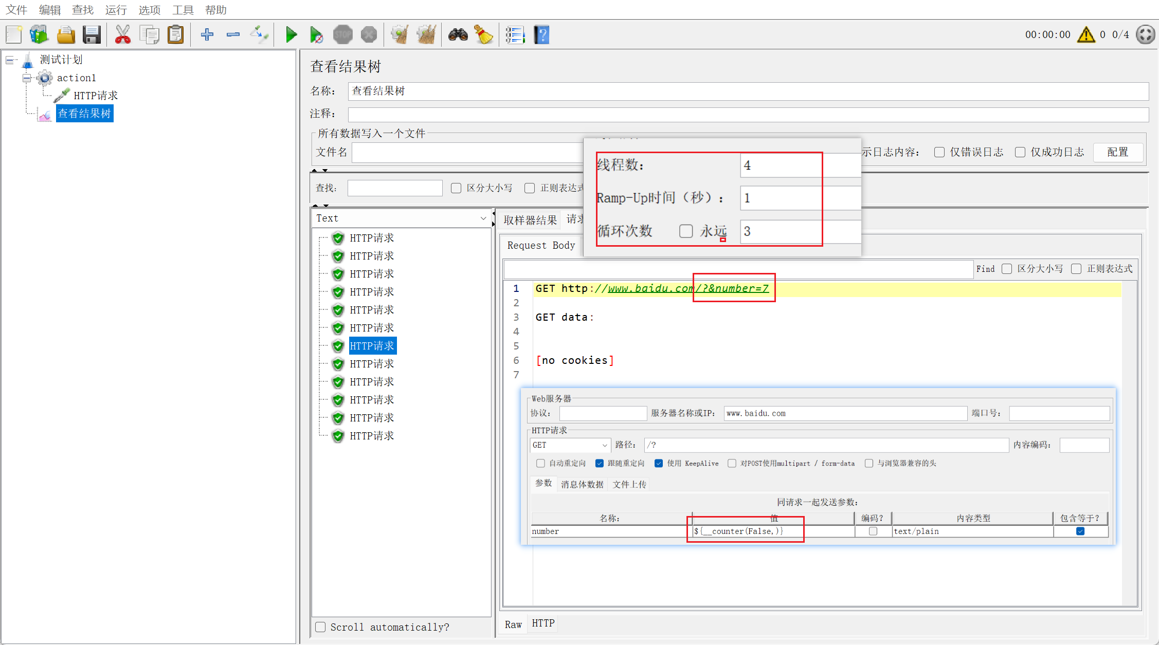Click the 配置 button
1159x645 pixels.
click(1117, 152)
